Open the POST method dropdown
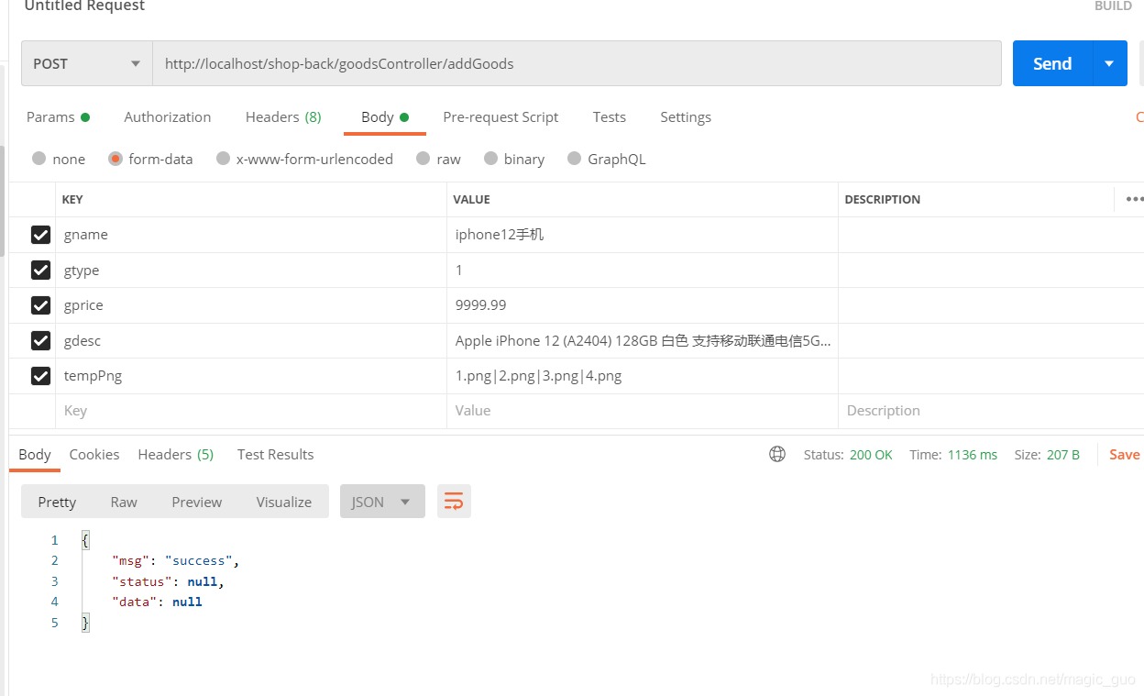1144x696 pixels. pyautogui.click(x=87, y=63)
